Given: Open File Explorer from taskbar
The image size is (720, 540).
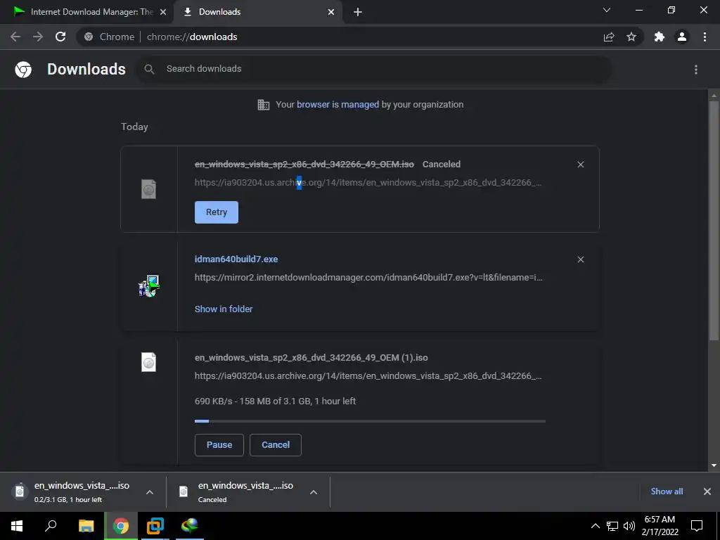Looking at the screenshot, I should (x=86, y=526).
